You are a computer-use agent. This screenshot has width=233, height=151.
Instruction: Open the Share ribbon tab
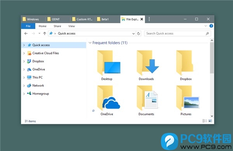[57, 26]
